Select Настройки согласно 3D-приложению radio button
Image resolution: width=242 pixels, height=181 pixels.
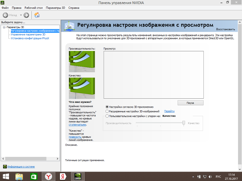(x=107, y=107)
